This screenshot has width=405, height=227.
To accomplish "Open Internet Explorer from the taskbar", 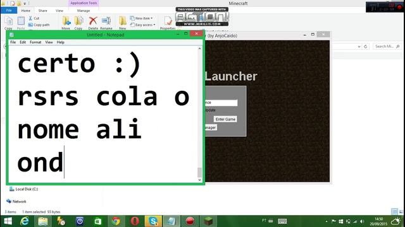I will 25,221.
